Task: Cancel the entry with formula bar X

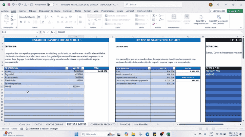Action: (x=44, y=32)
